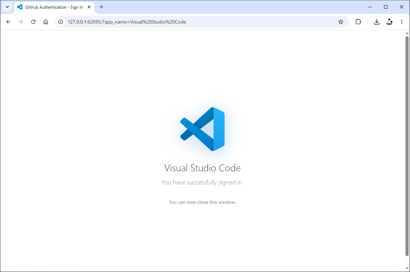Select the GitHub Authentication - Sign In tab
The width and height of the screenshot is (410, 272).
[x=54, y=7]
